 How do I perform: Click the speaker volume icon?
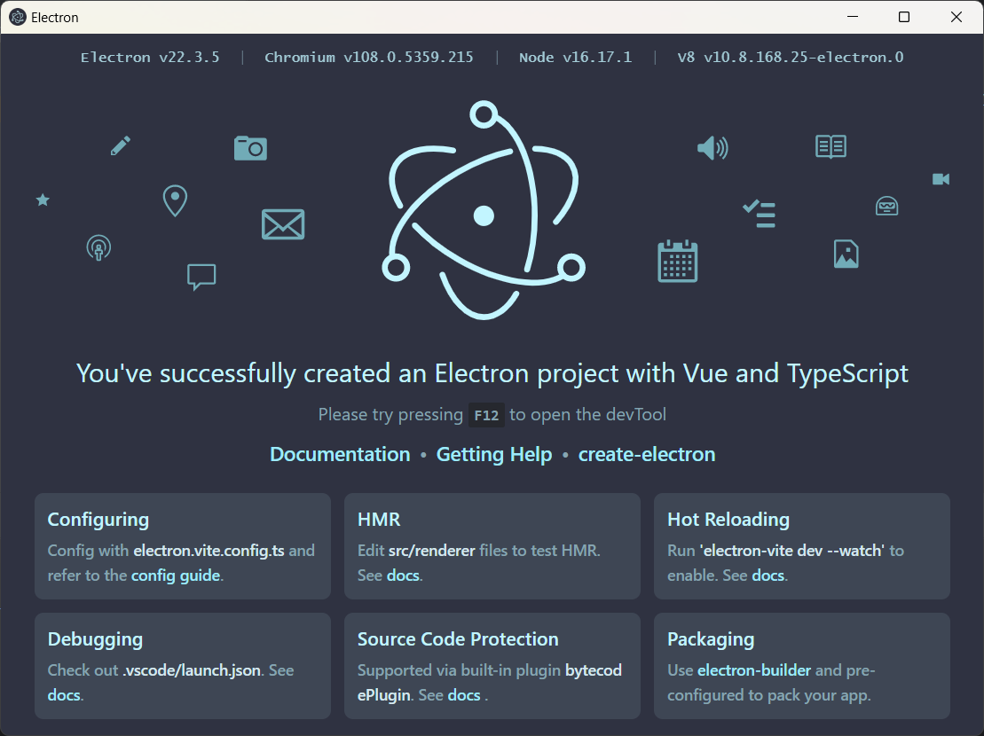pos(712,148)
